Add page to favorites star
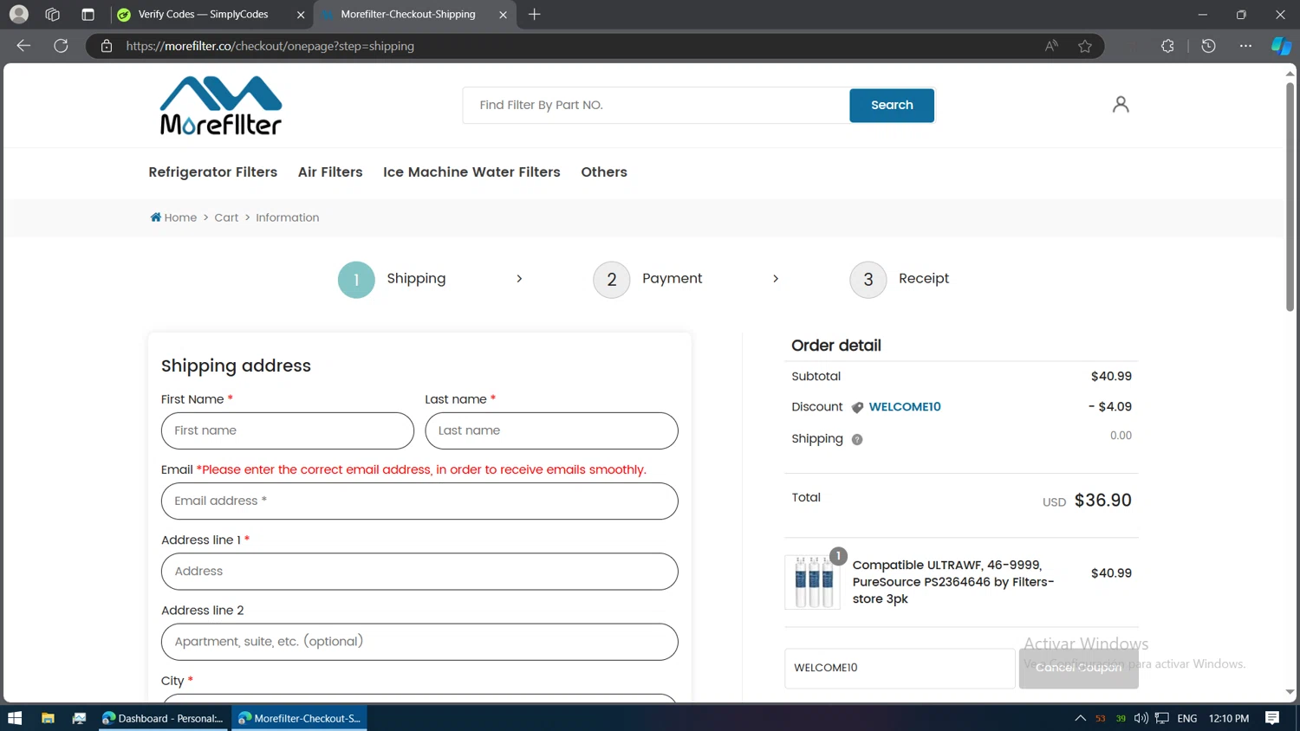The width and height of the screenshot is (1300, 731). click(x=1084, y=46)
